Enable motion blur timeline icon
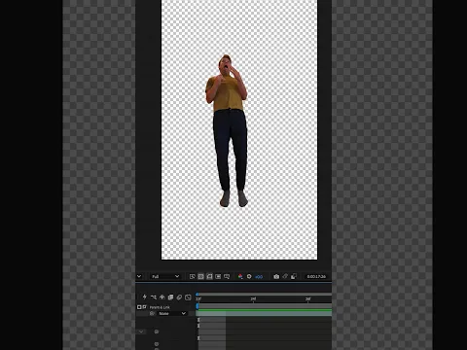Screen dimensions: 467x350 tap(179, 297)
